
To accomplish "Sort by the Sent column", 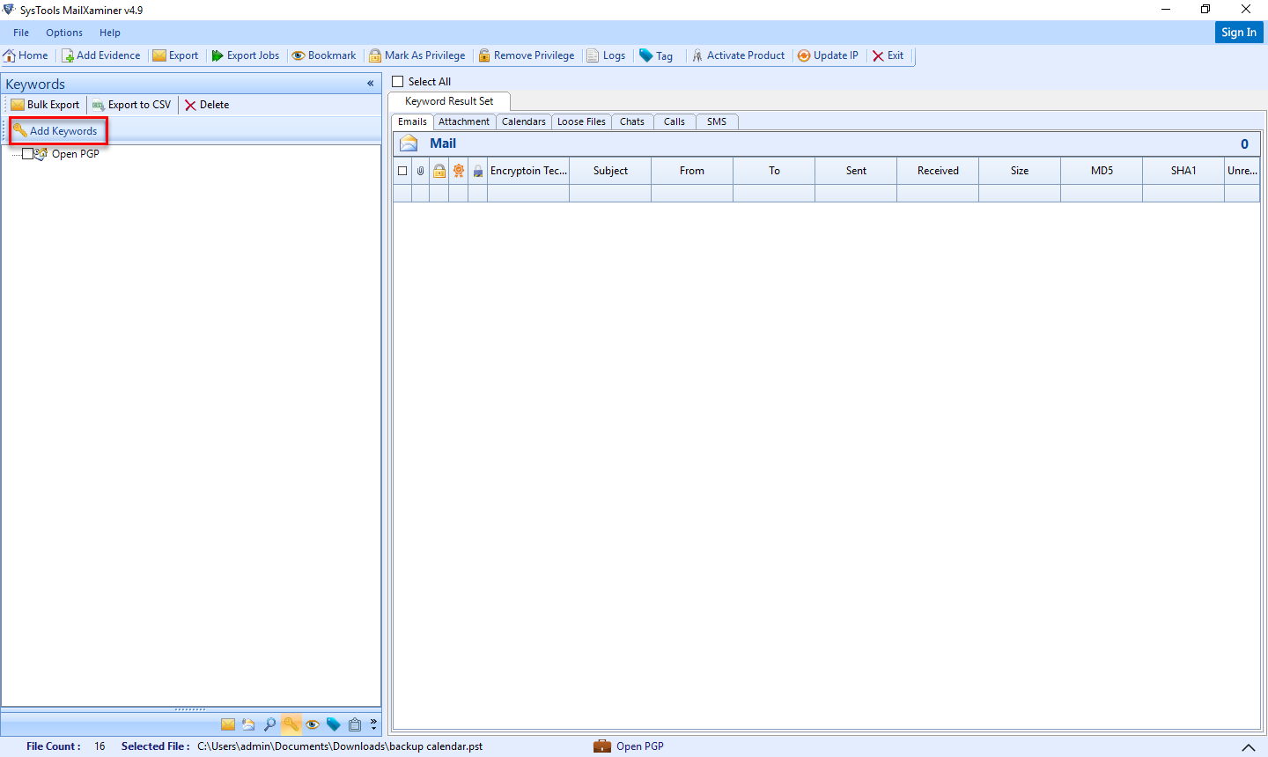I will point(856,171).
